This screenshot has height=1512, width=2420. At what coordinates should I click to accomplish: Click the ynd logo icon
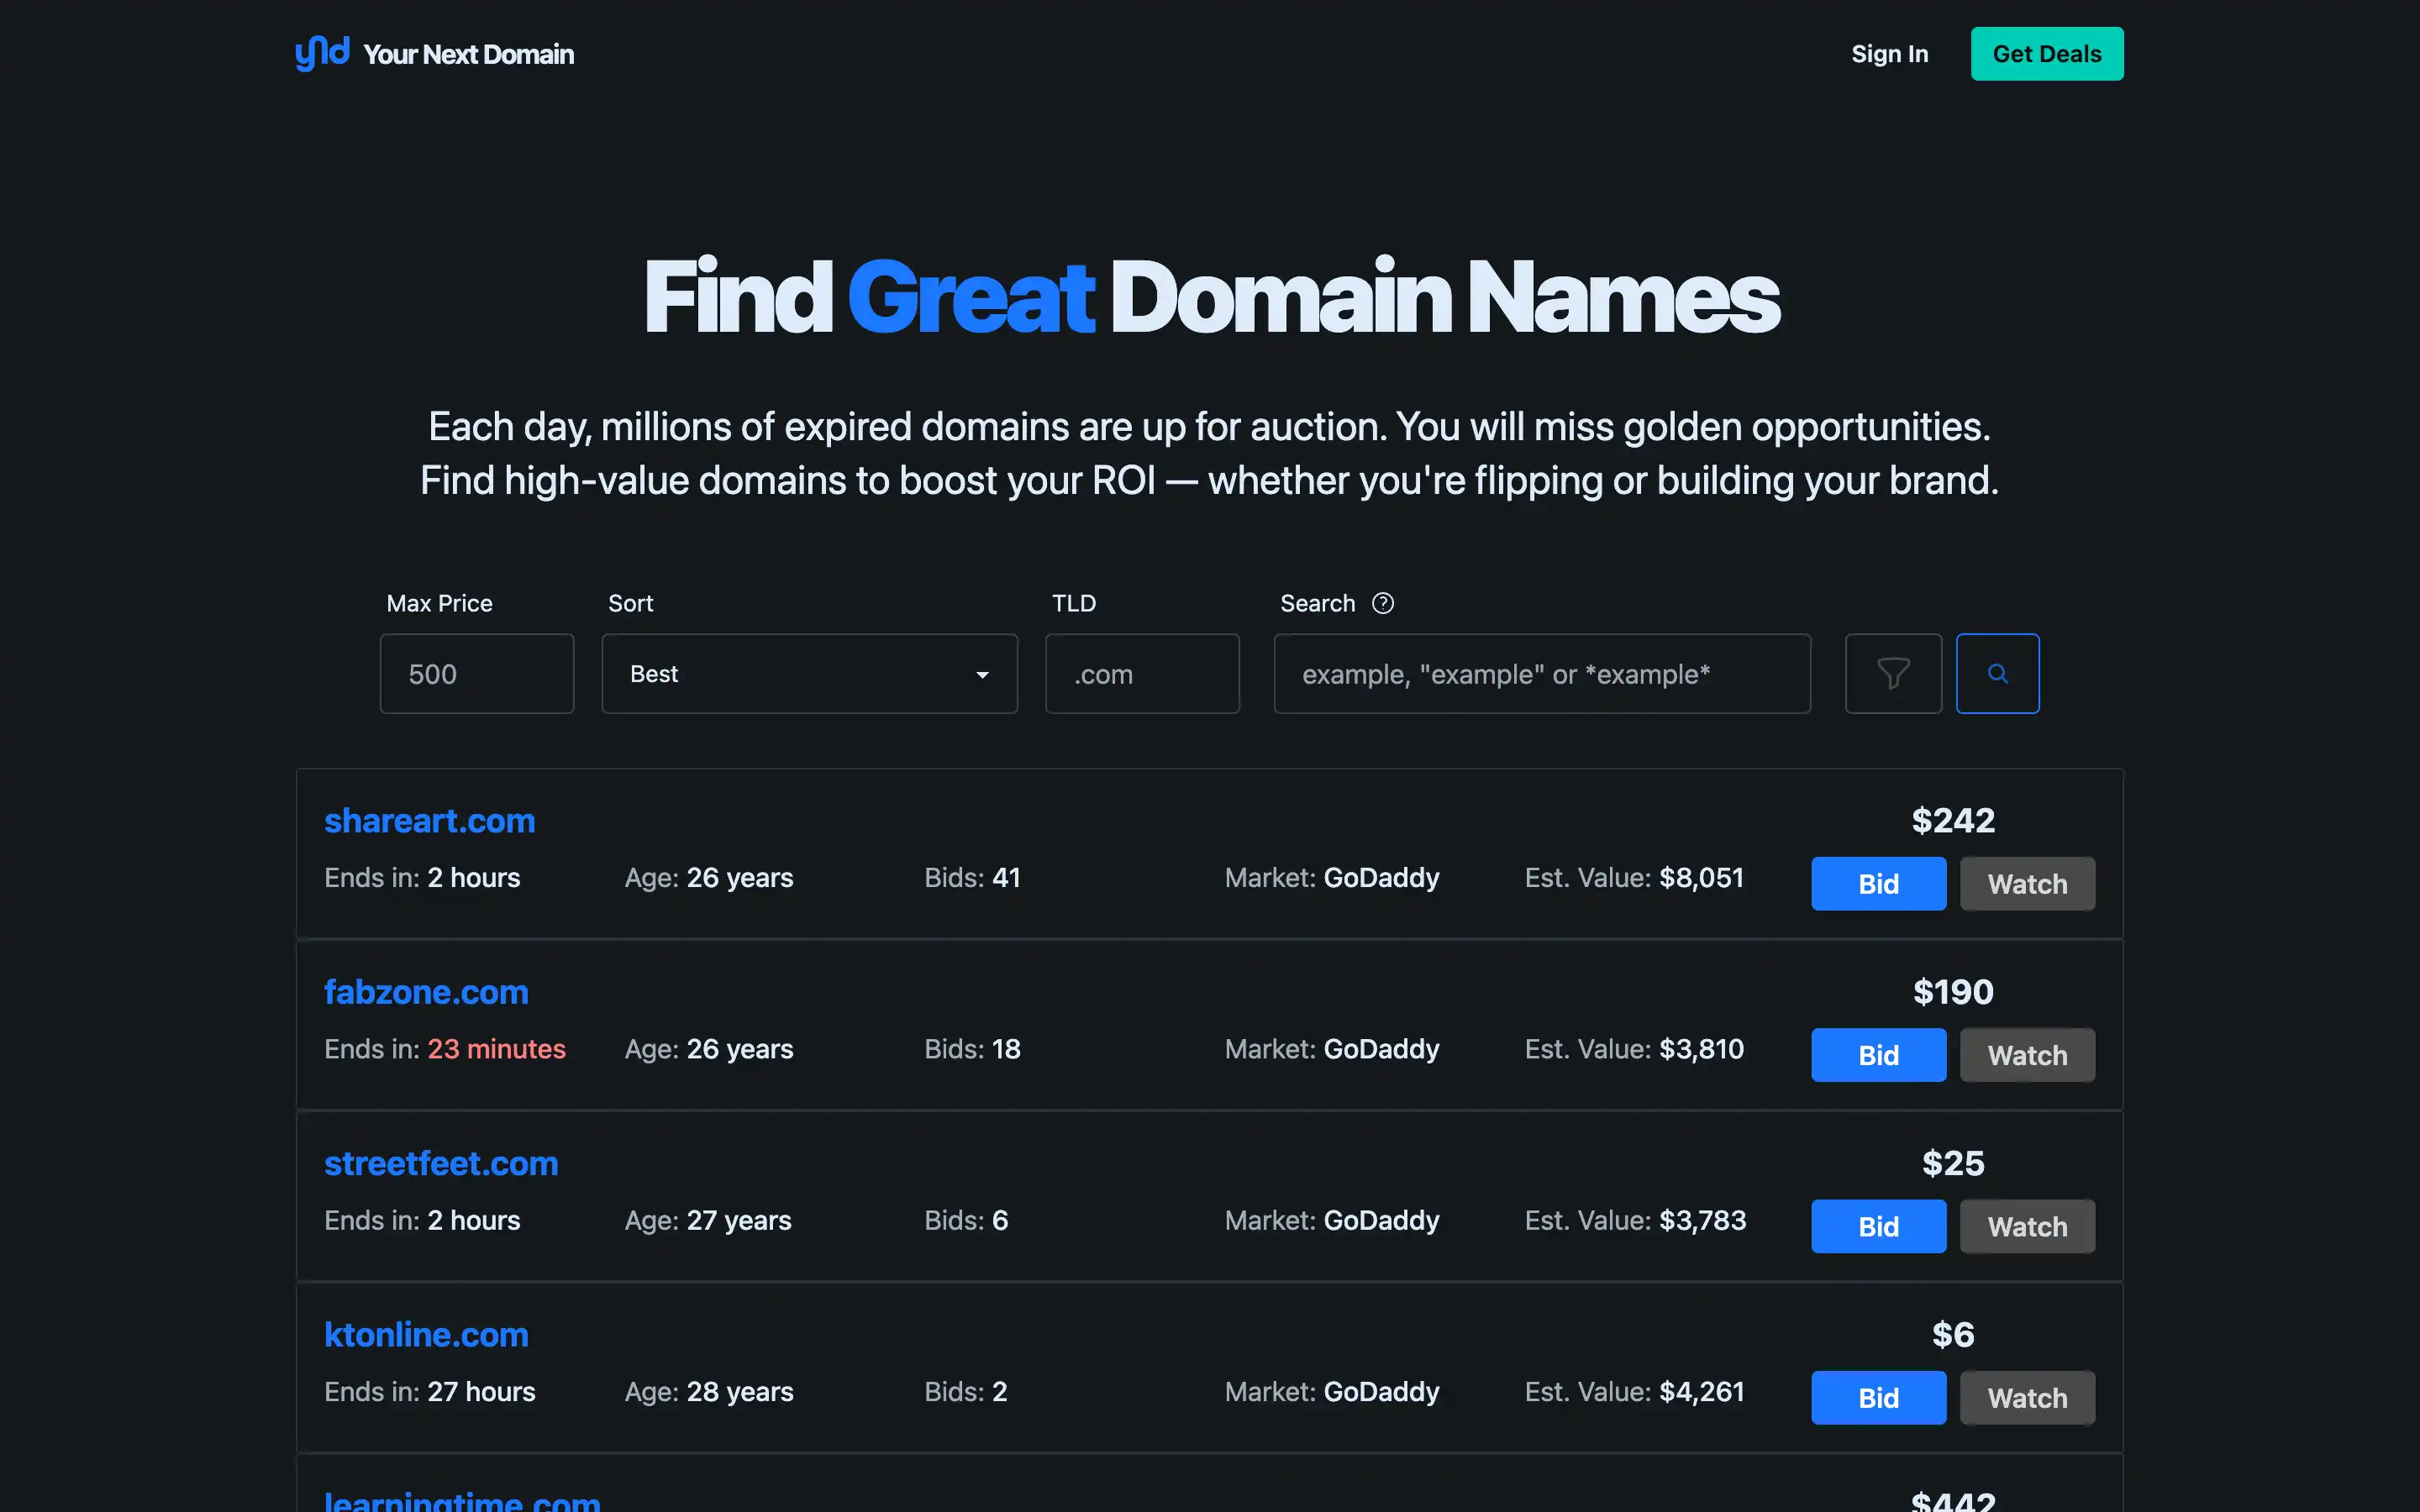point(322,53)
